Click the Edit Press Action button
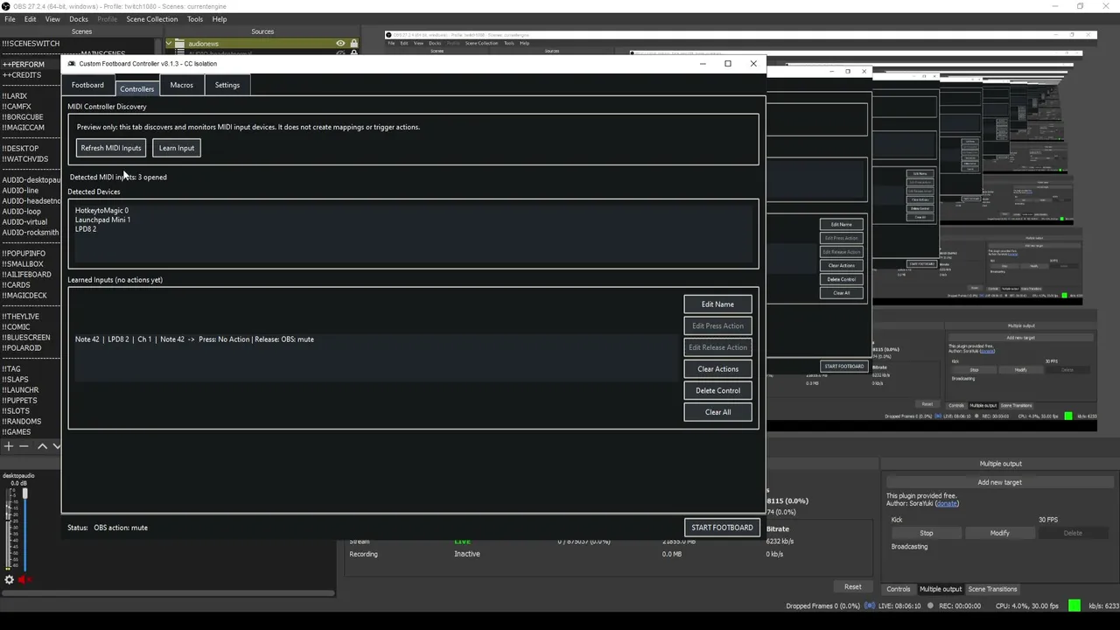 point(717,325)
